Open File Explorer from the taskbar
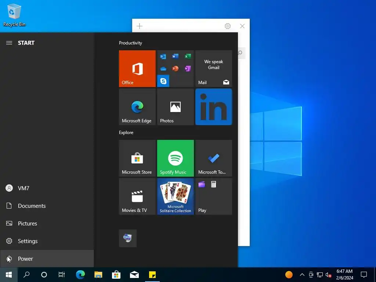This screenshot has height=282, width=376. pyautogui.click(x=98, y=275)
